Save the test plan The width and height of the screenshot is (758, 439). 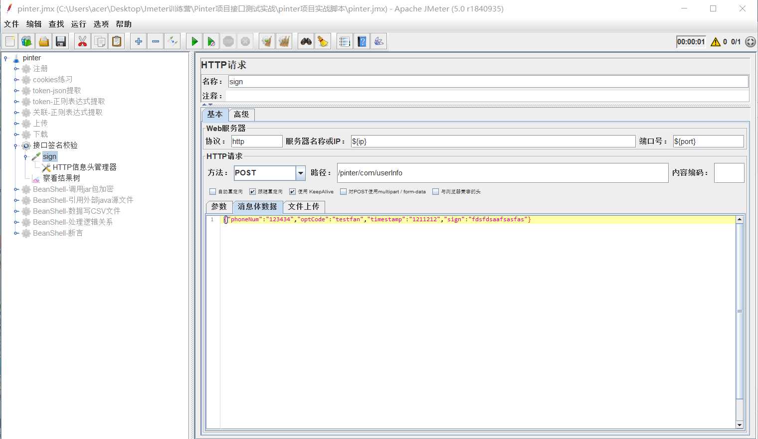pos(61,41)
